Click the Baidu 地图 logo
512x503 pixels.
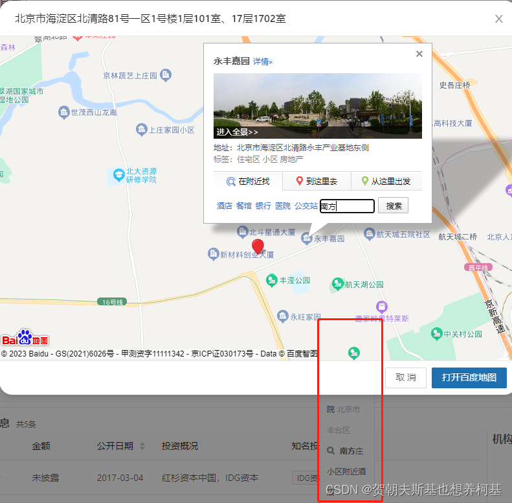click(25, 338)
